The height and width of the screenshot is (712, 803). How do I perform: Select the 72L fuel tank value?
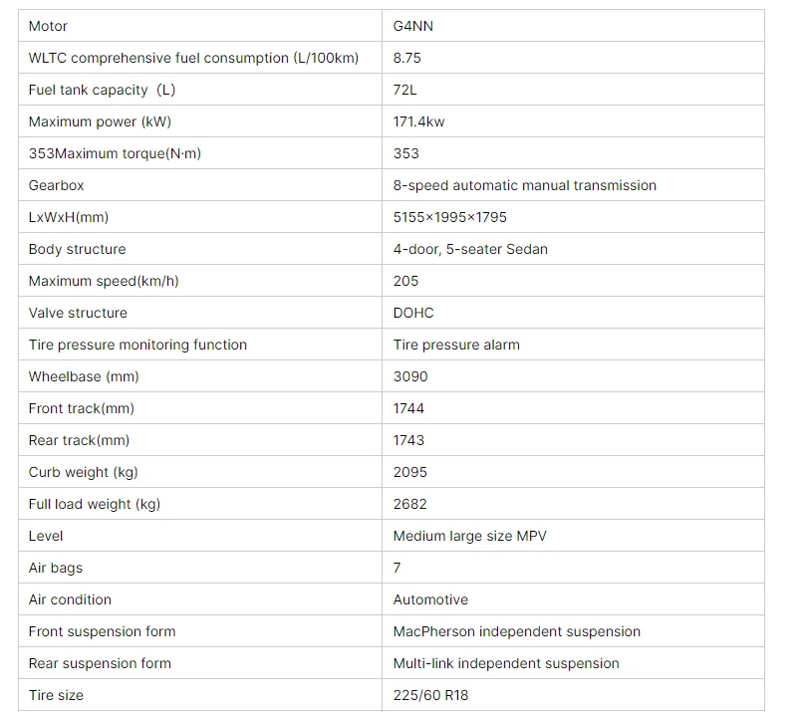click(x=404, y=90)
